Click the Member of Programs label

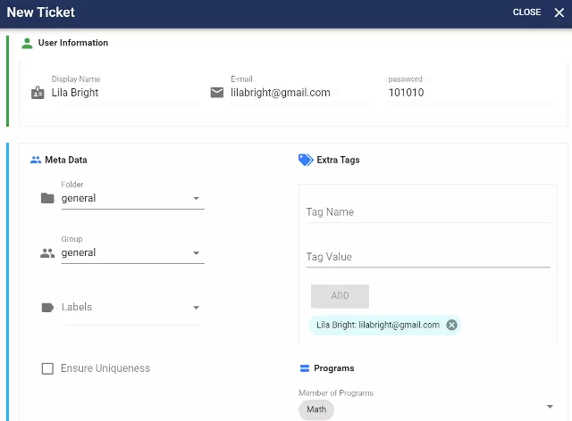click(336, 393)
